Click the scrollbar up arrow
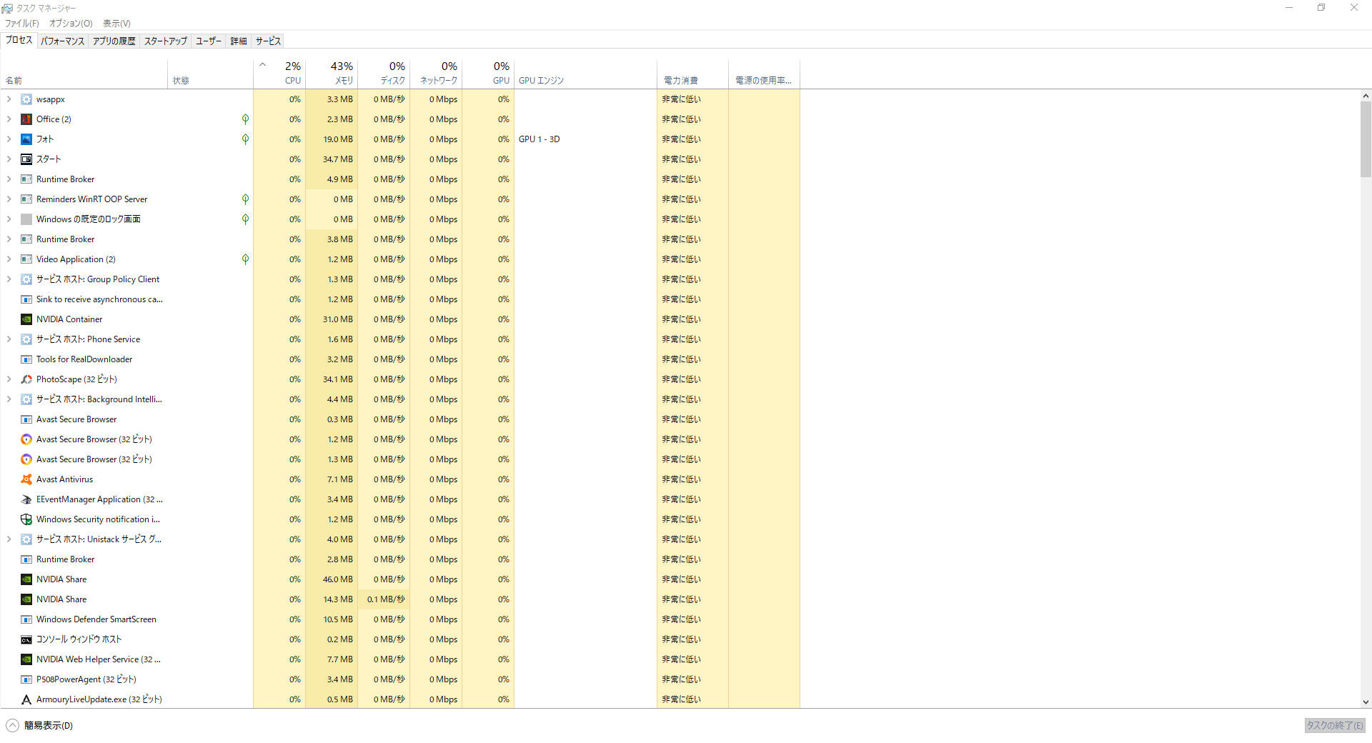 tap(1366, 96)
